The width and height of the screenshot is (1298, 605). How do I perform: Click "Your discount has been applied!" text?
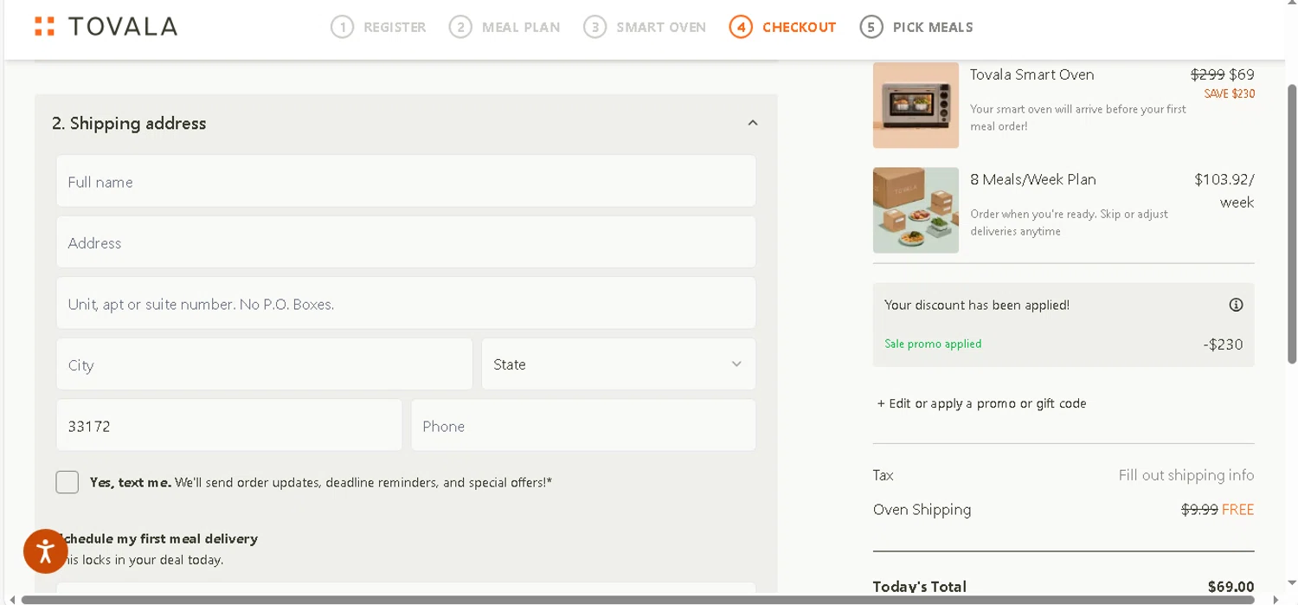point(977,305)
